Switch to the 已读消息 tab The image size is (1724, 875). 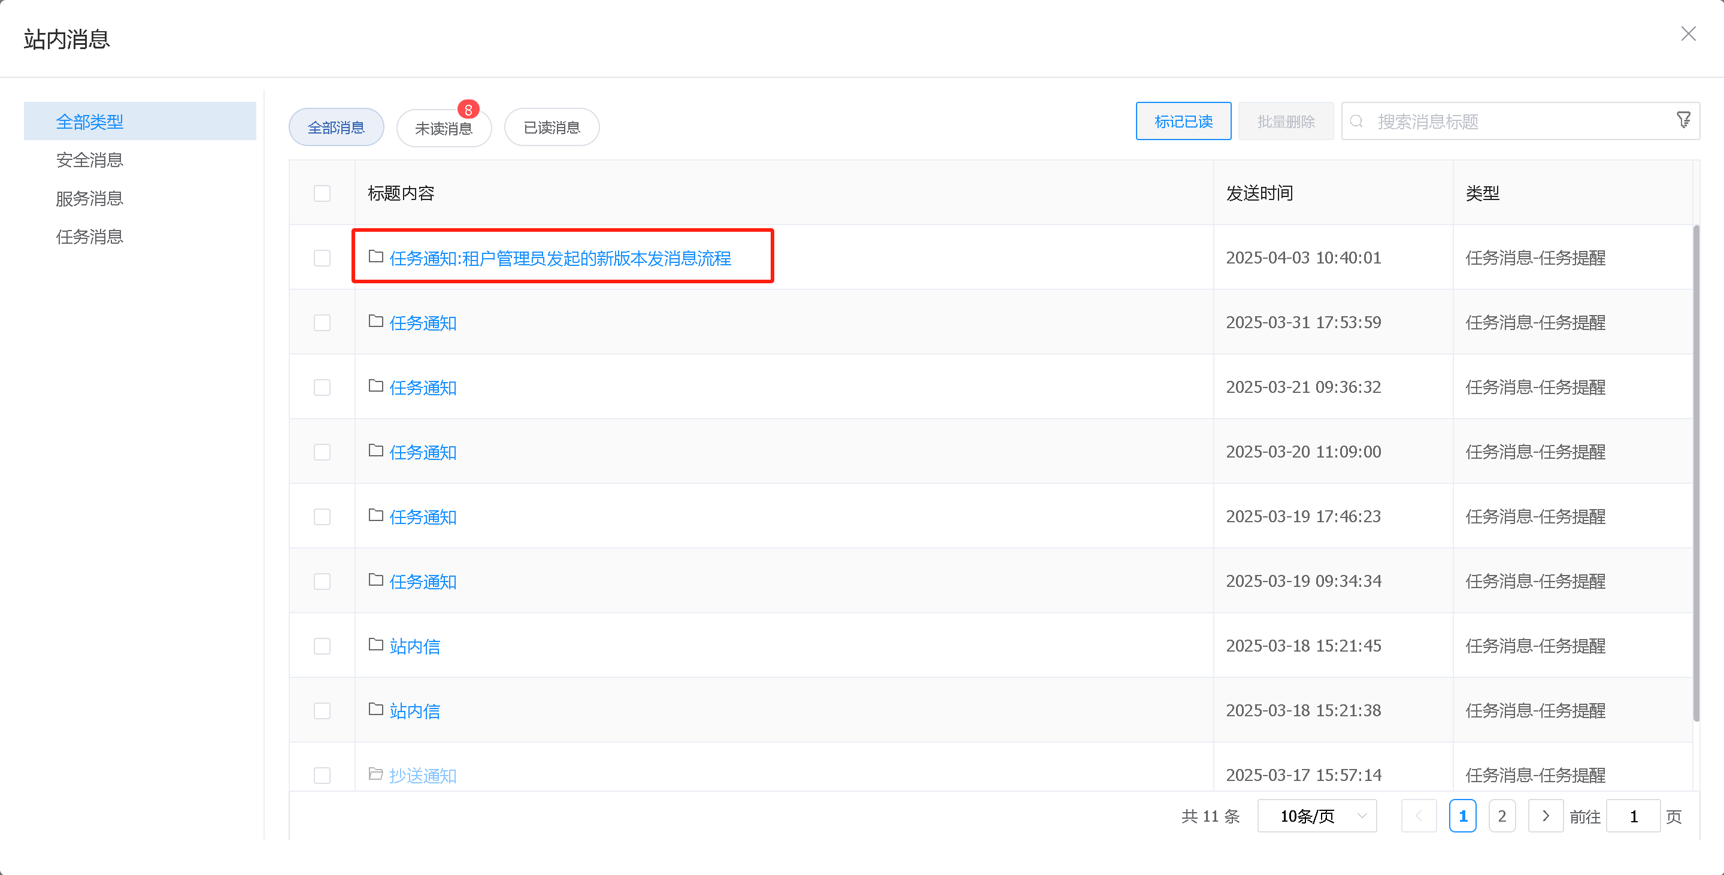tap(551, 128)
